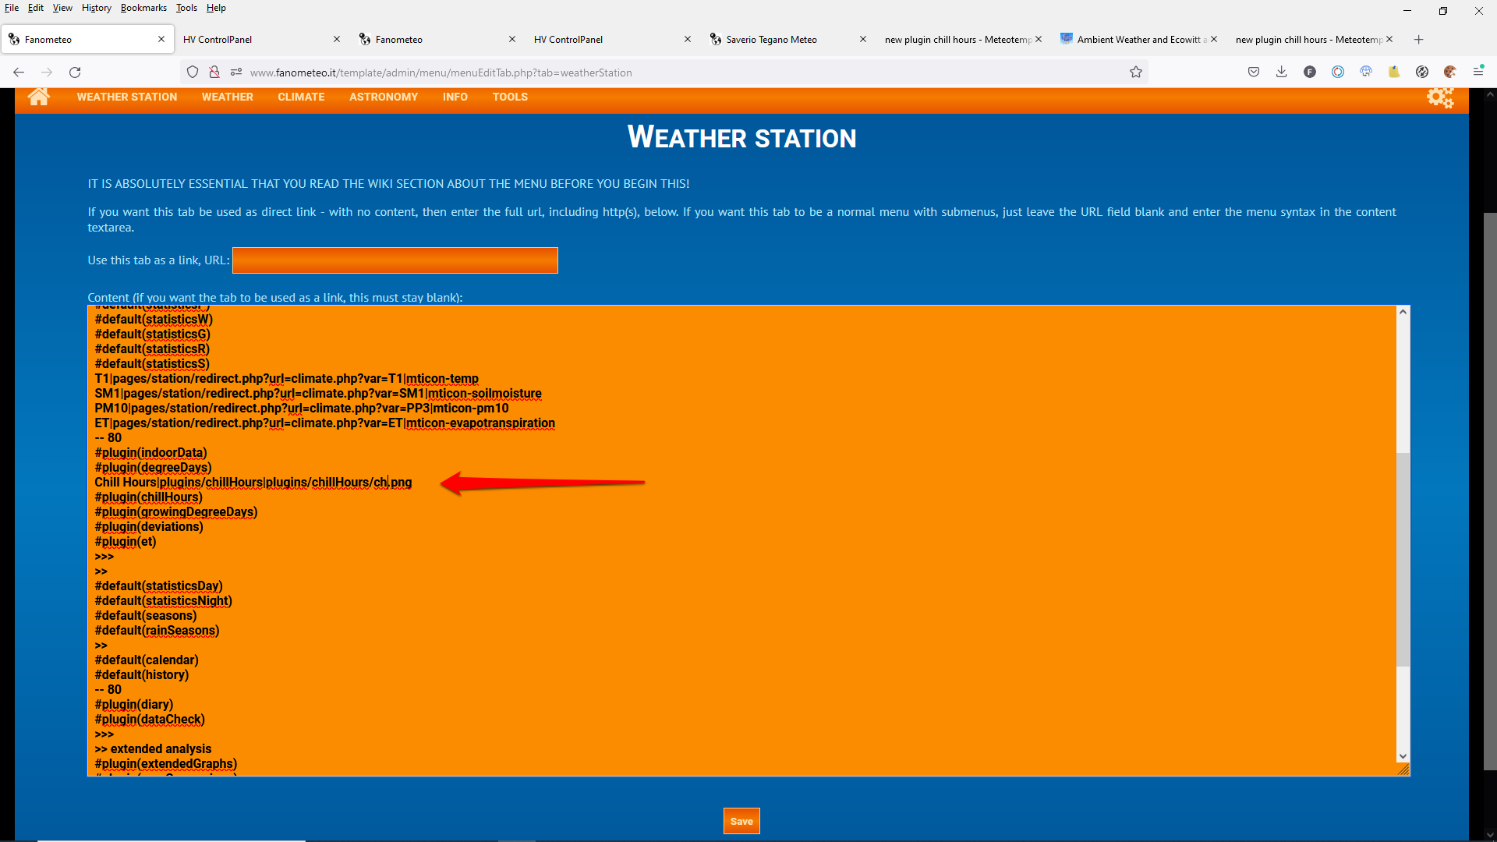Close the first Fanometeo tab
Viewport: 1497px width, 842px height.
[161, 40]
